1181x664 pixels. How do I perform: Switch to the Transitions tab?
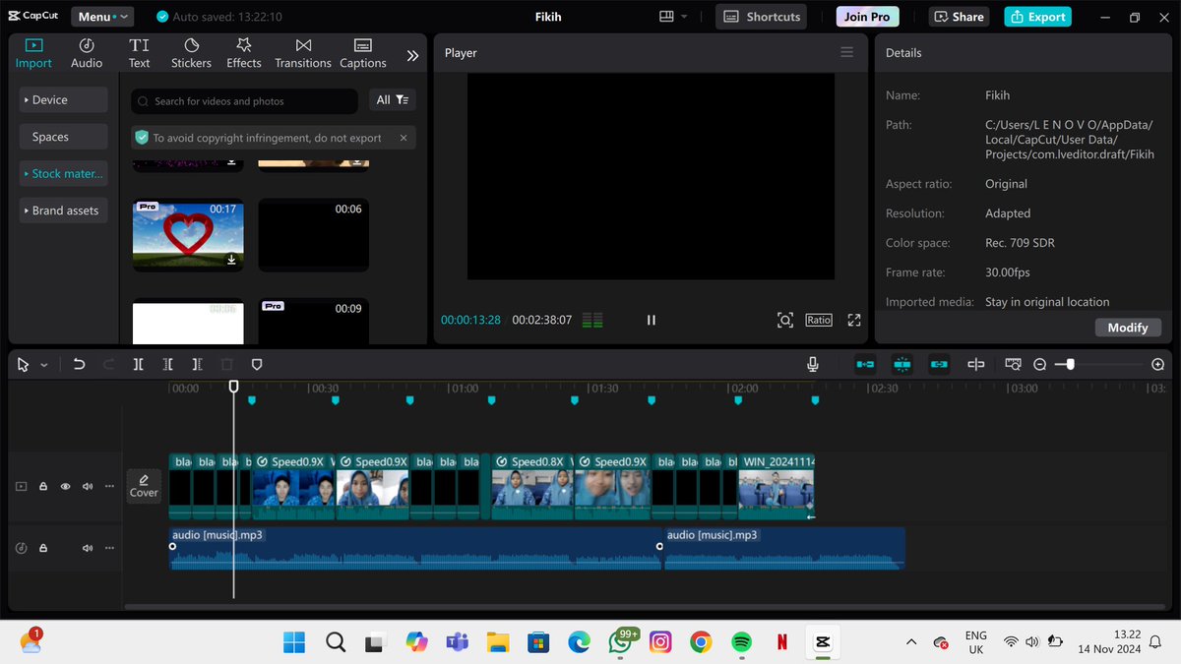click(x=303, y=53)
